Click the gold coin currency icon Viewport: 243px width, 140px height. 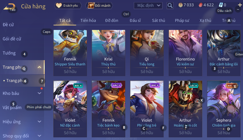pos(180,5)
